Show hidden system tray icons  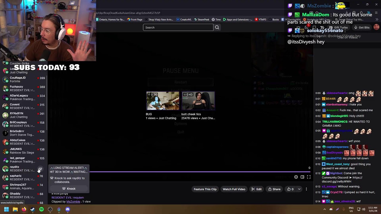(x=324, y=209)
